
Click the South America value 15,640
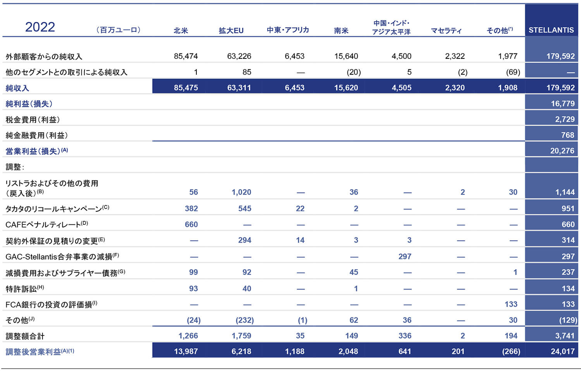point(346,56)
